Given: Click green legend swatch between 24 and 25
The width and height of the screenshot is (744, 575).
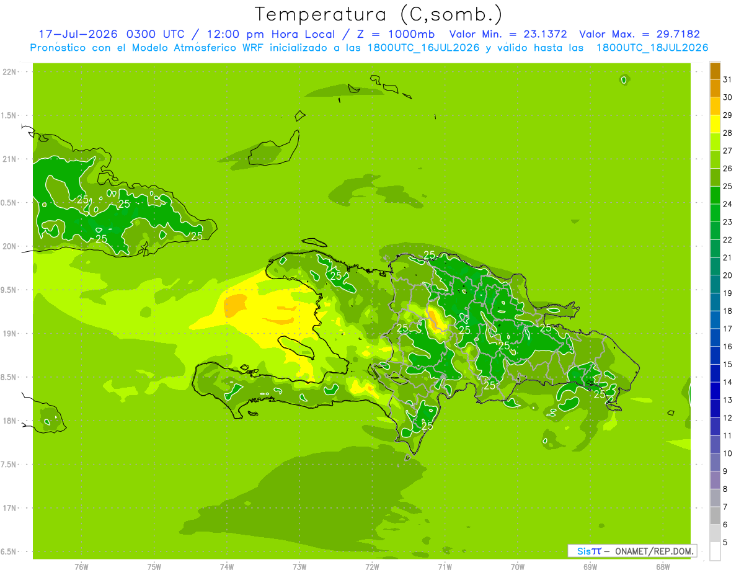Looking at the screenshot, I should point(715,195).
